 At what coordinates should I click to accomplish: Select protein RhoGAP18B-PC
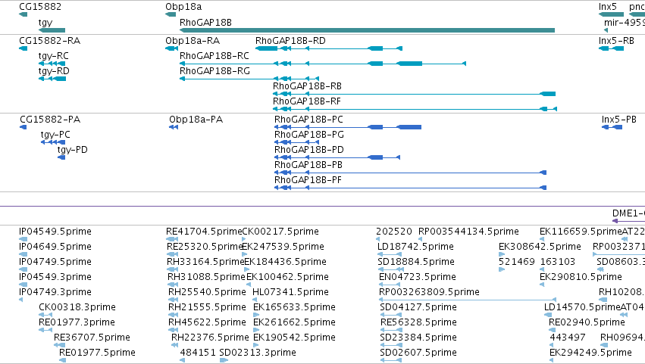pyautogui.click(x=348, y=127)
